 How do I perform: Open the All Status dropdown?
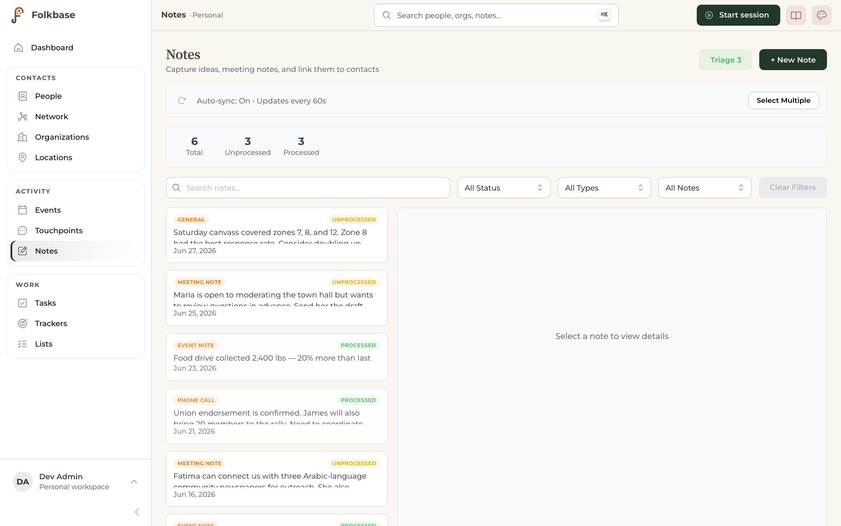(503, 188)
